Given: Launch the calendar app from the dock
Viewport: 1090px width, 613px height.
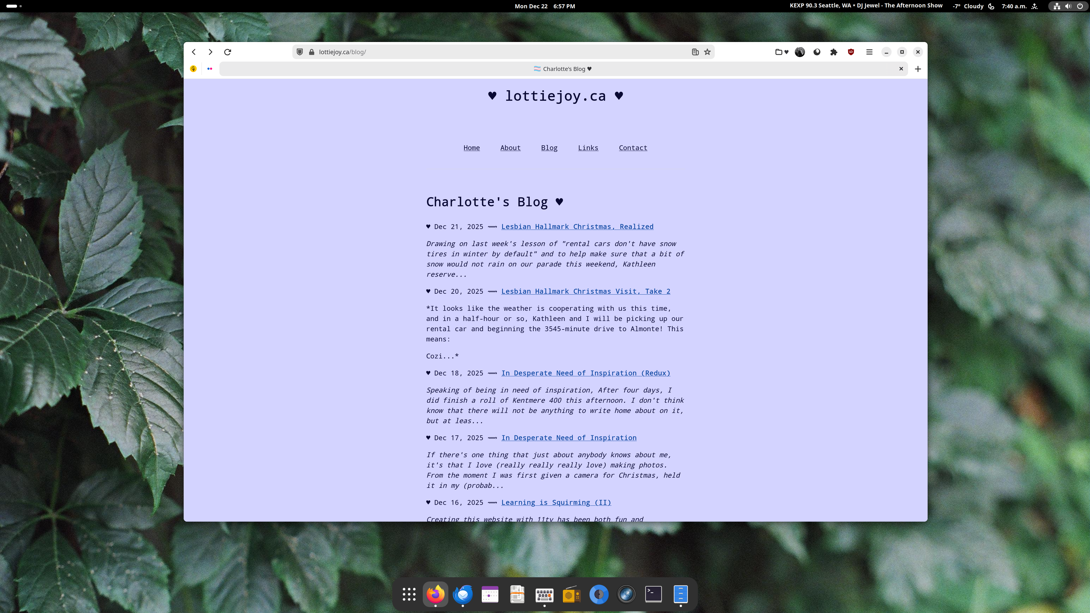Looking at the screenshot, I should pyautogui.click(x=490, y=594).
